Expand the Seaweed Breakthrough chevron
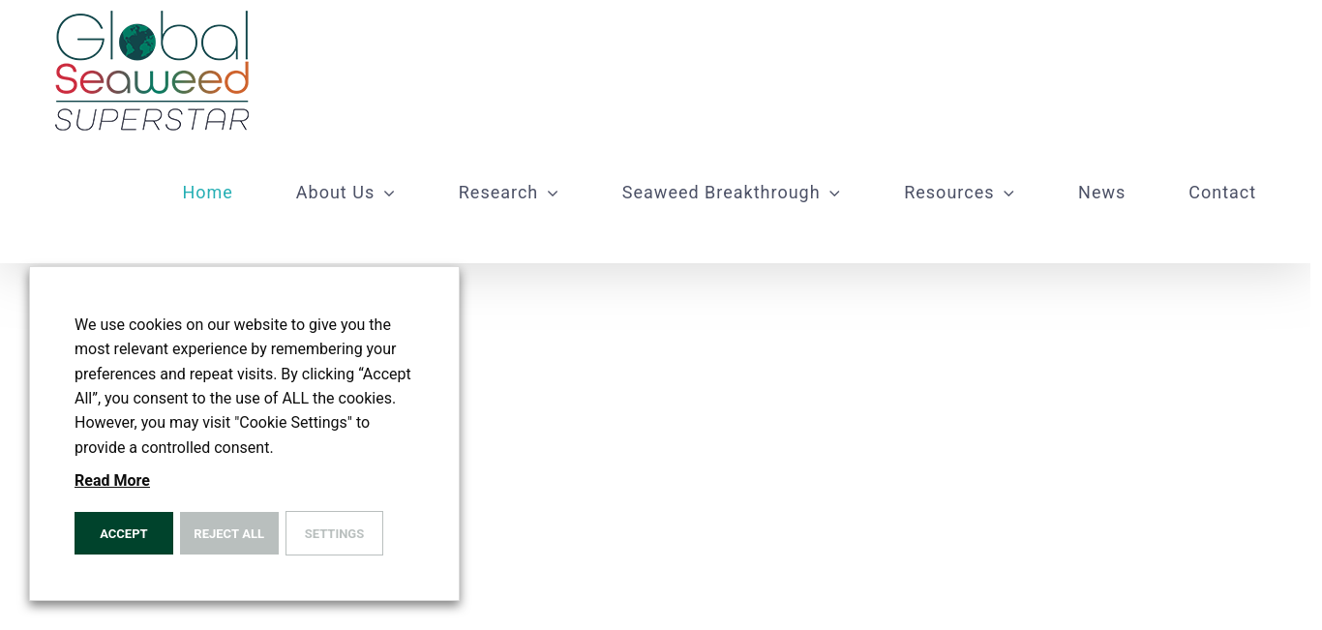The width and height of the screenshot is (1322, 630). point(835,194)
